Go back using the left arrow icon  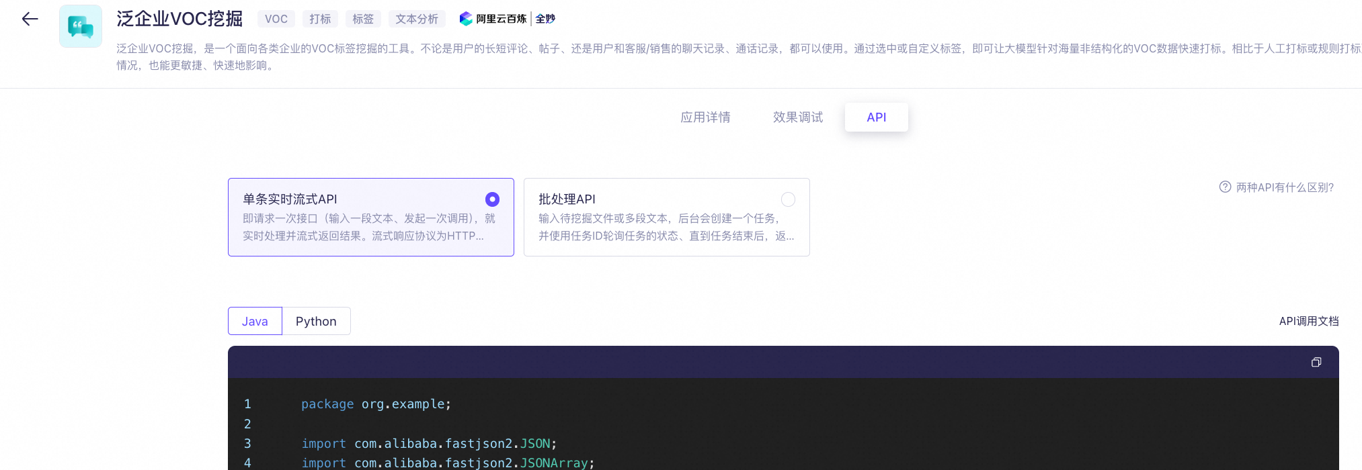(x=30, y=19)
